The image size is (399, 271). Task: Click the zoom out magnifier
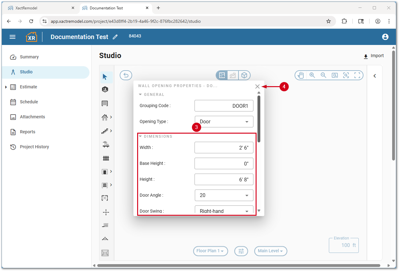point(323,75)
